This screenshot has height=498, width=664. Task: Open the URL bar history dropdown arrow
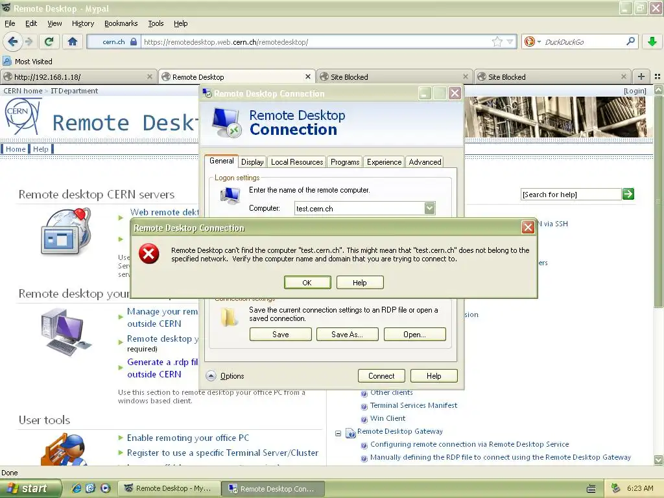point(510,41)
